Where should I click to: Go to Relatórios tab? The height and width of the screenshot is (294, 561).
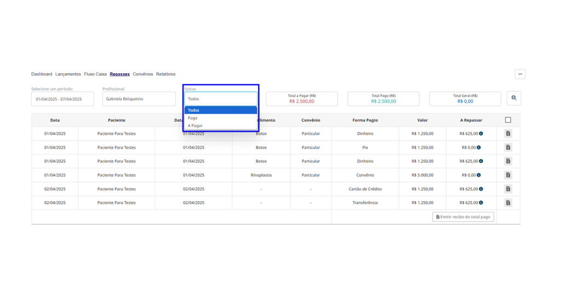[165, 74]
